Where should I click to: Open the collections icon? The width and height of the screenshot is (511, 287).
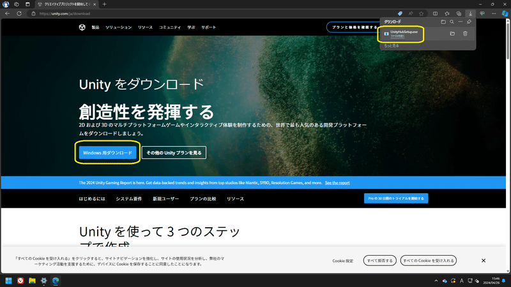(x=459, y=13)
